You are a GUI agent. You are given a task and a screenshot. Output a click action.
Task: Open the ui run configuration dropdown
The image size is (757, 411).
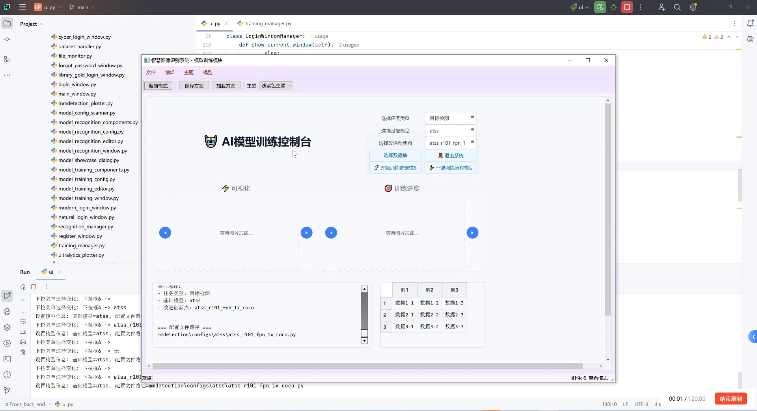[x=580, y=7]
